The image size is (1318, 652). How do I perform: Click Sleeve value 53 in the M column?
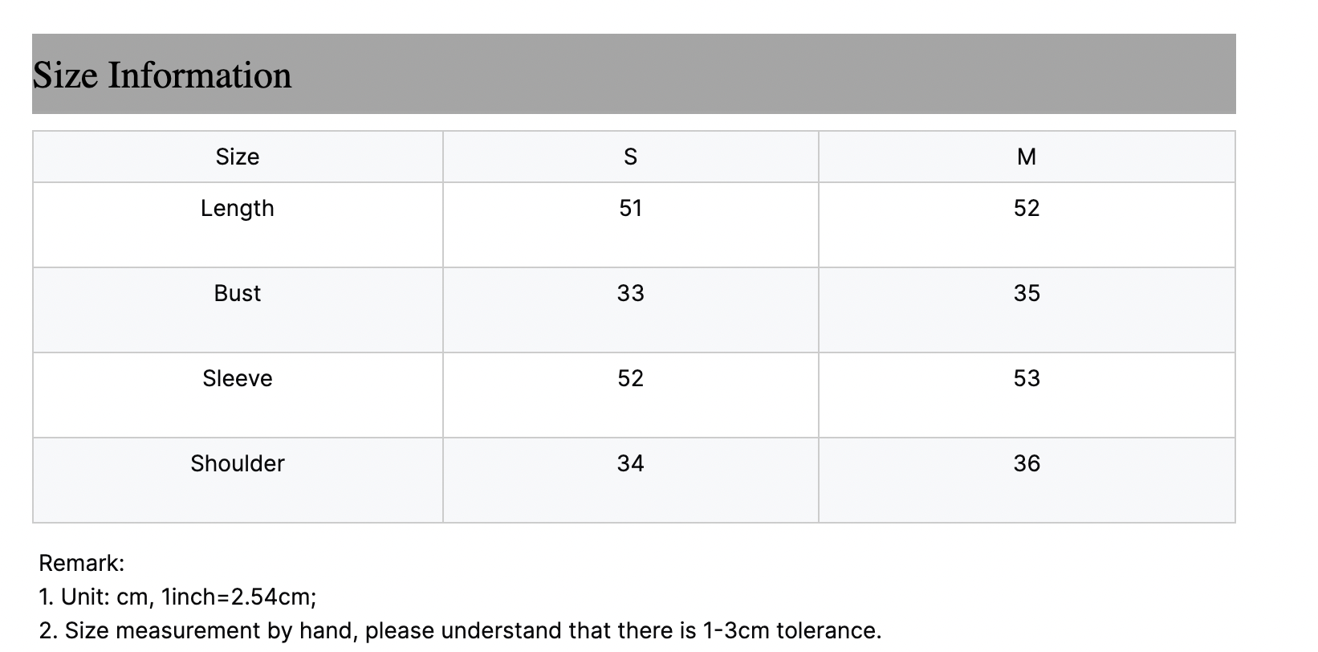point(1026,379)
